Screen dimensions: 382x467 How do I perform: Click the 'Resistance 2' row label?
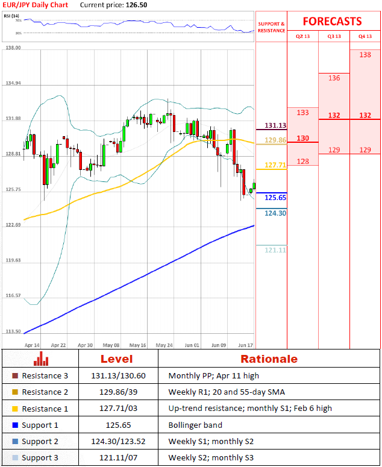tap(45, 392)
